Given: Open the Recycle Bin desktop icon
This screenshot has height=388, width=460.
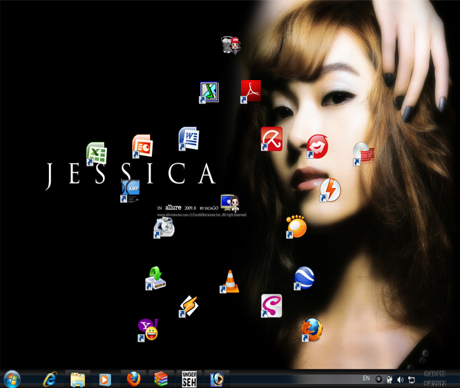Looking at the screenshot, I should click(231, 45).
